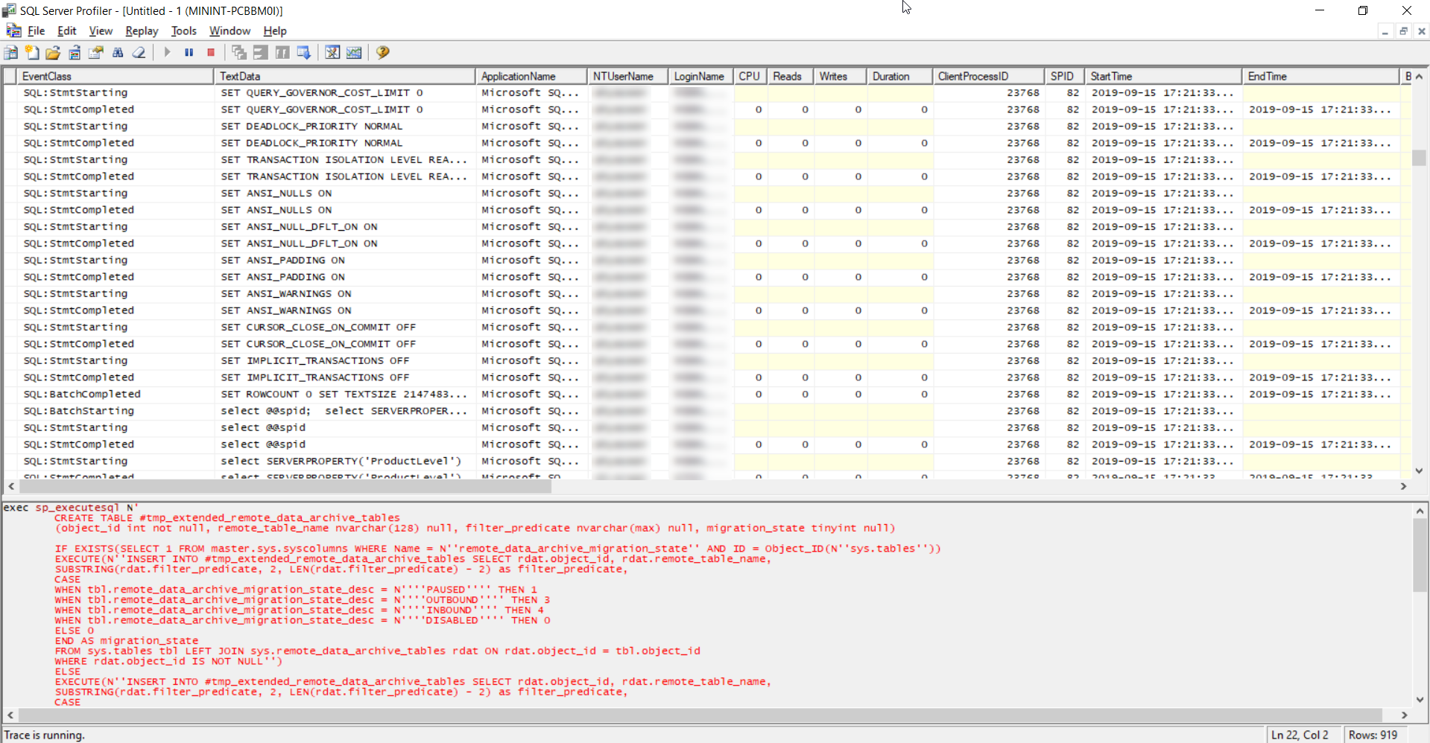The height and width of the screenshot is (743, 1430).
Task: Click the detail pane horizontal scroll right arrow
Action: click(x=1404, y=715)
